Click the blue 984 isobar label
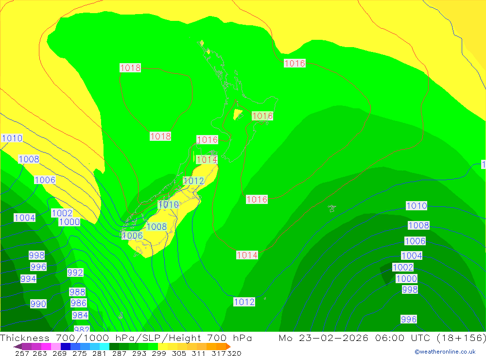Viewport: 486px width, 356px height. 80,315
